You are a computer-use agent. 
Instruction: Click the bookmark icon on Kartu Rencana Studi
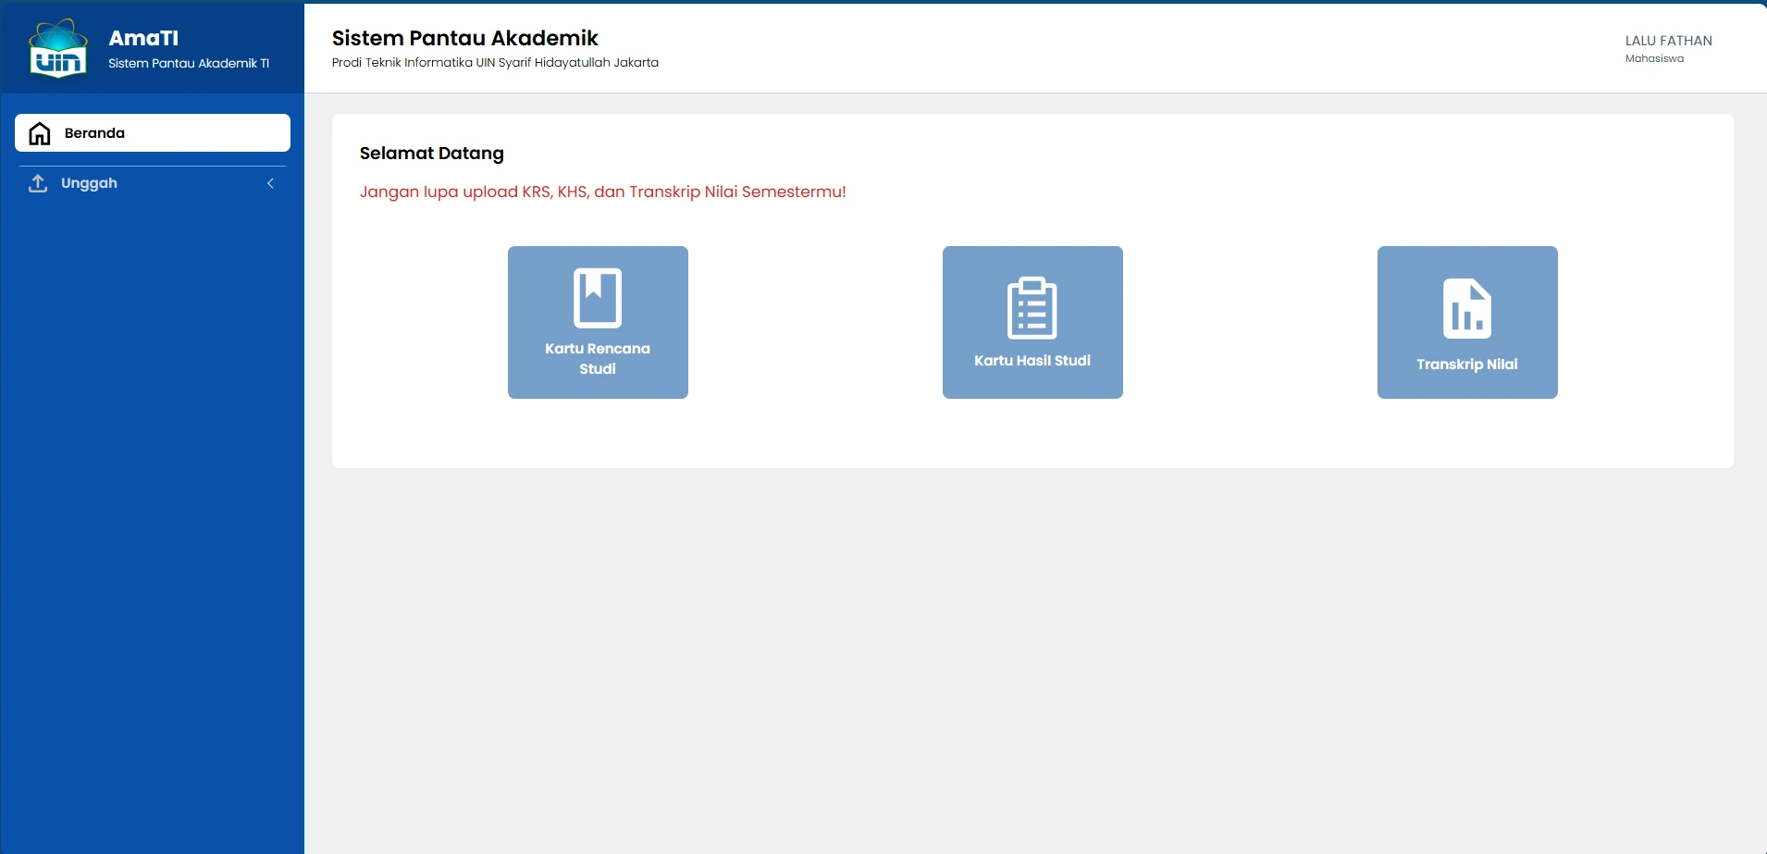pos(598,298)
